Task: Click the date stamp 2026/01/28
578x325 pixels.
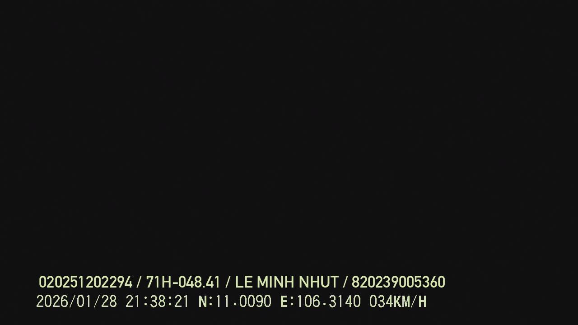Action: (76, 302)
